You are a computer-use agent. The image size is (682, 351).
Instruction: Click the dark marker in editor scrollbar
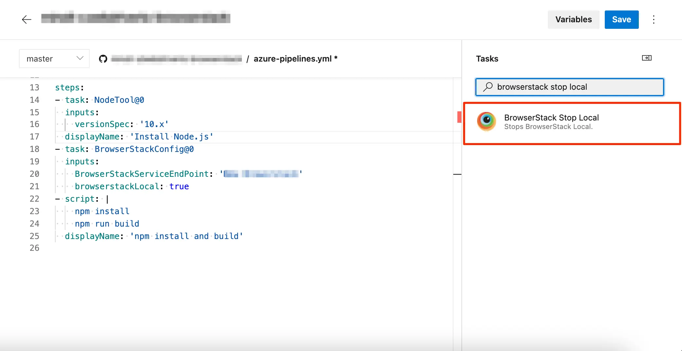coord(457,174)
